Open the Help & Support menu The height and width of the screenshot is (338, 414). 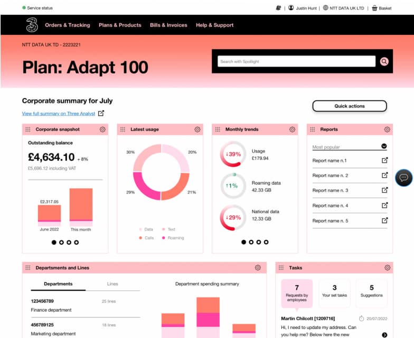pyautogui.click(x=214, y=25)
